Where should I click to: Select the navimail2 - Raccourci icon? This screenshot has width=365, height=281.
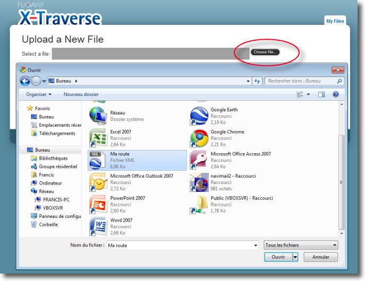click(199, 182)
